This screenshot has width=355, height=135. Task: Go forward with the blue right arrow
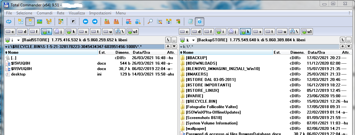[x=95, y=22]
